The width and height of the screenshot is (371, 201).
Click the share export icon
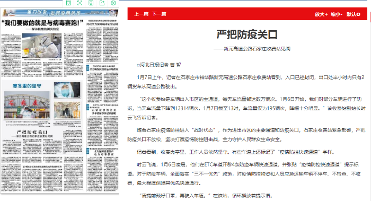click(102, 3)
